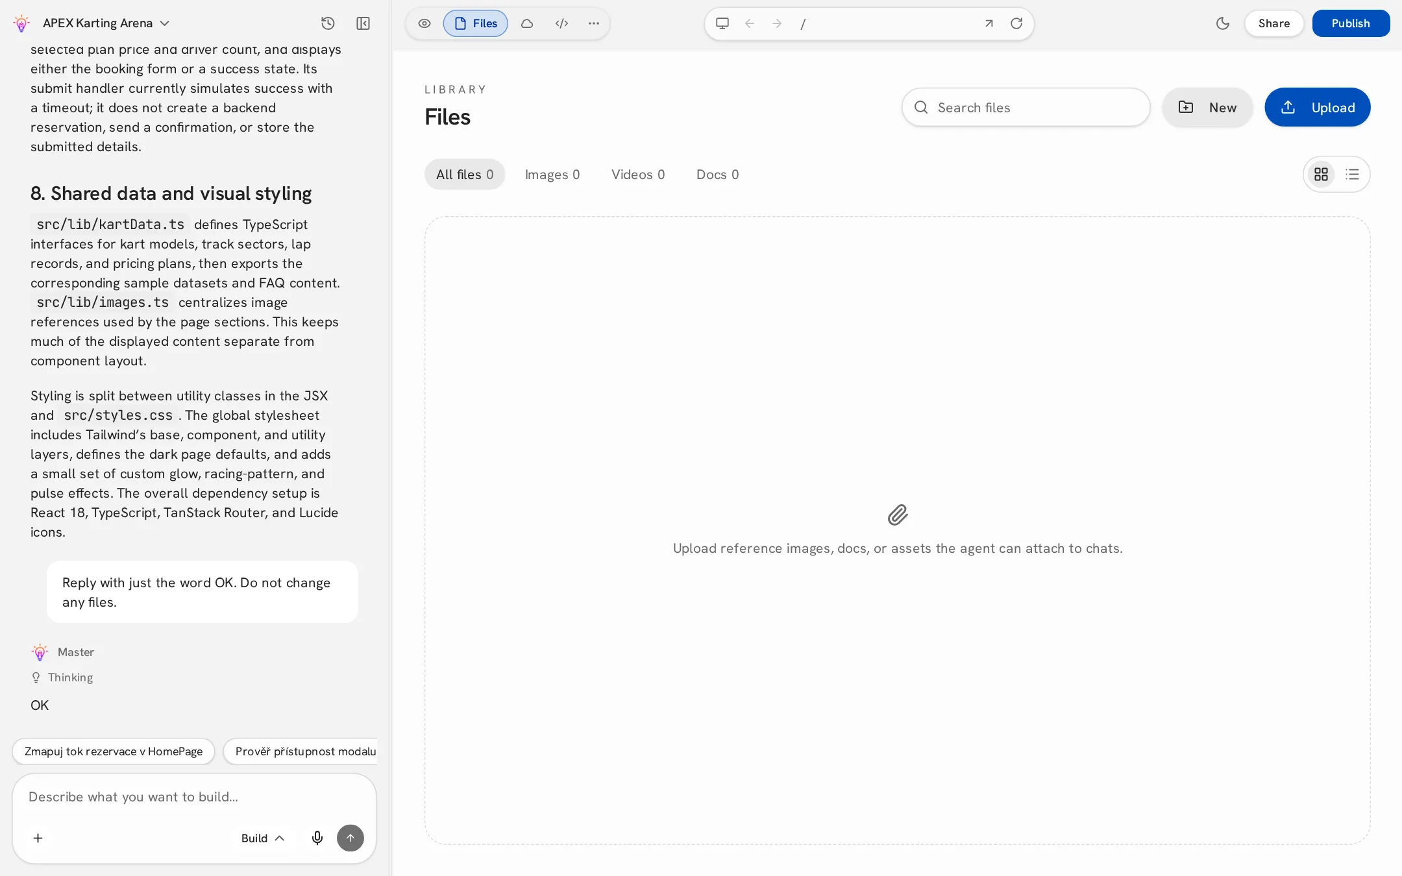Filter by Images tab

click(x=552, y=175)
